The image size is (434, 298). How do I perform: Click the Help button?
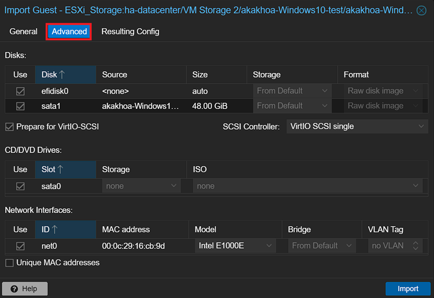[25, 289]
